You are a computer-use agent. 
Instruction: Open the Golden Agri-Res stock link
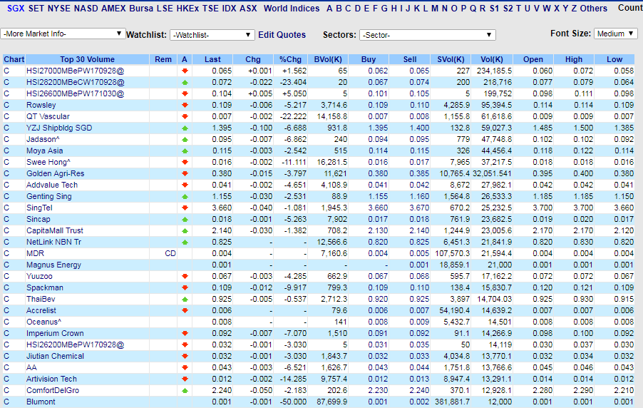click(56, 173)
